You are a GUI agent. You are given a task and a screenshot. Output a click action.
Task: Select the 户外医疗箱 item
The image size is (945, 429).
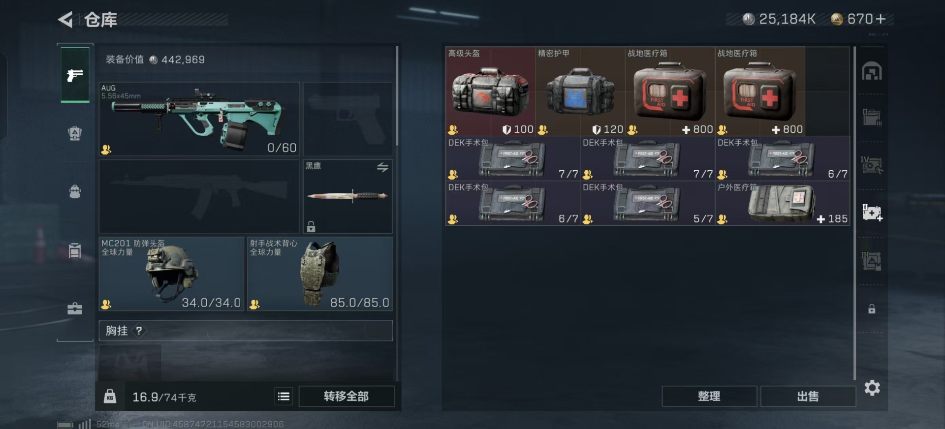[x=783, y=203]
